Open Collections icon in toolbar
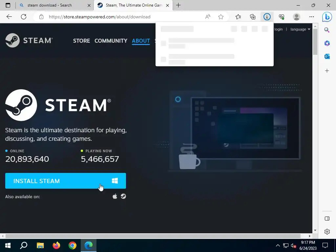The width and height of the screenshot is (336, 252). [x=253, y=17]
